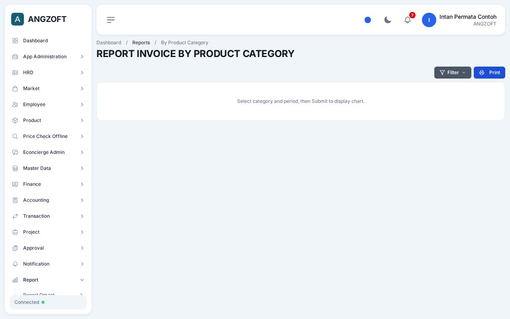Click the App Administration sidebar icon
Viewport: 510px width, 319px height.
tap(15, 57)
